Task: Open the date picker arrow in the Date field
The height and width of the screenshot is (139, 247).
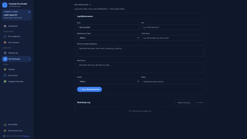Action: coord(136,27)
